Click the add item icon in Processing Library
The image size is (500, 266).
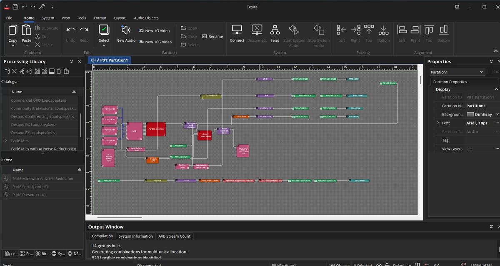tap(37, 71)
